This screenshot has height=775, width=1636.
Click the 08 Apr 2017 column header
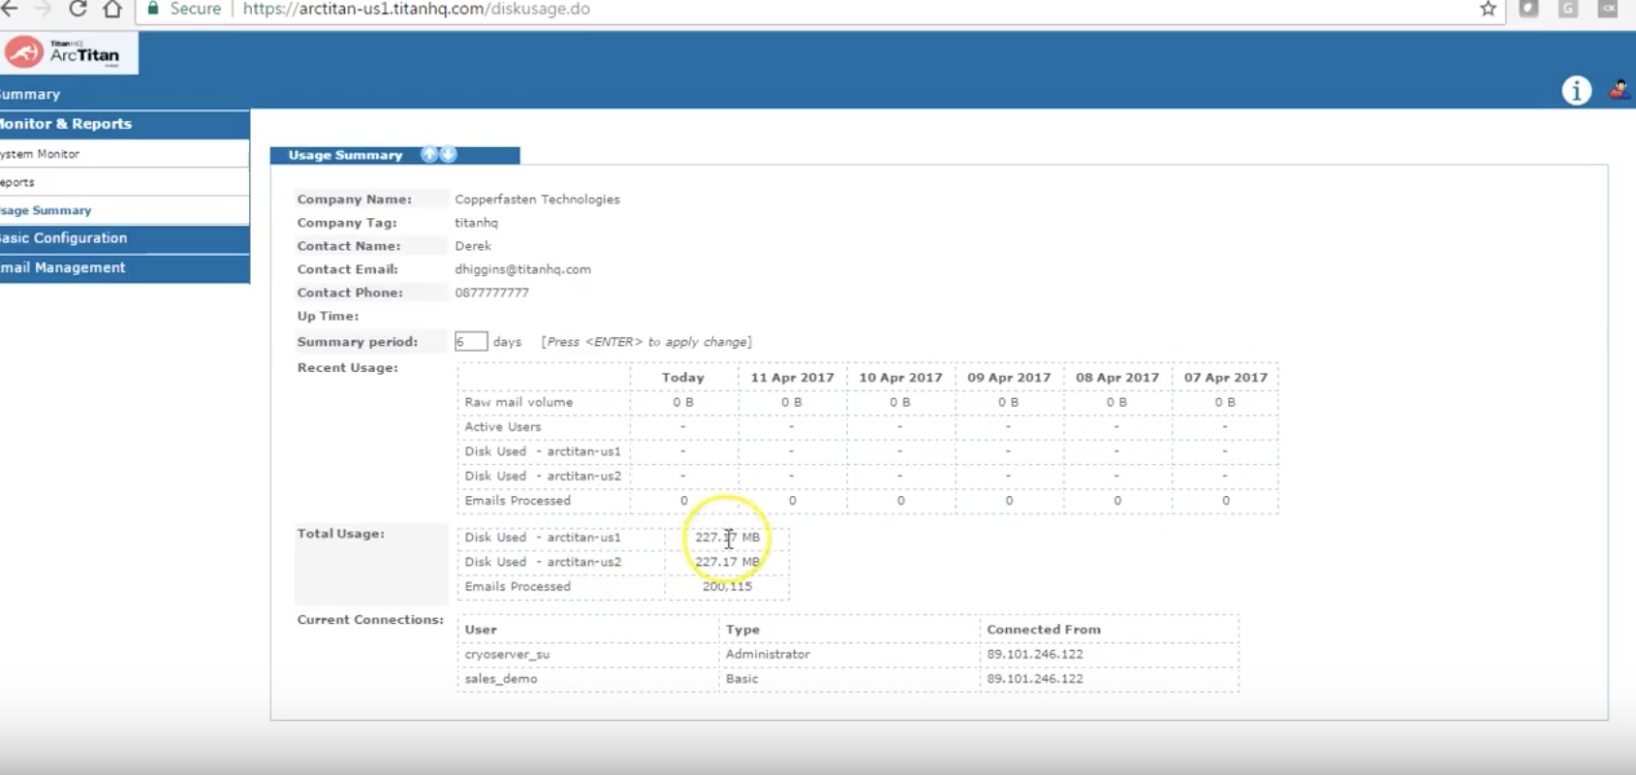tap(1117, 378)
